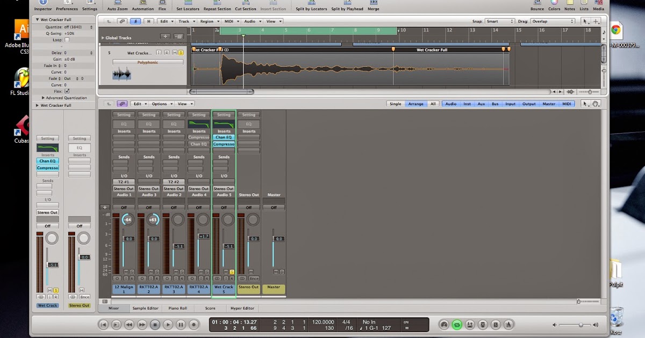Click the Polyphonic flex mode button
This screenshot has width=645, height=338.
click(148, 62)
